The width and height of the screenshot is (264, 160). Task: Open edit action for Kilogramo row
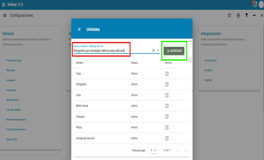click(x=167, y=84)
